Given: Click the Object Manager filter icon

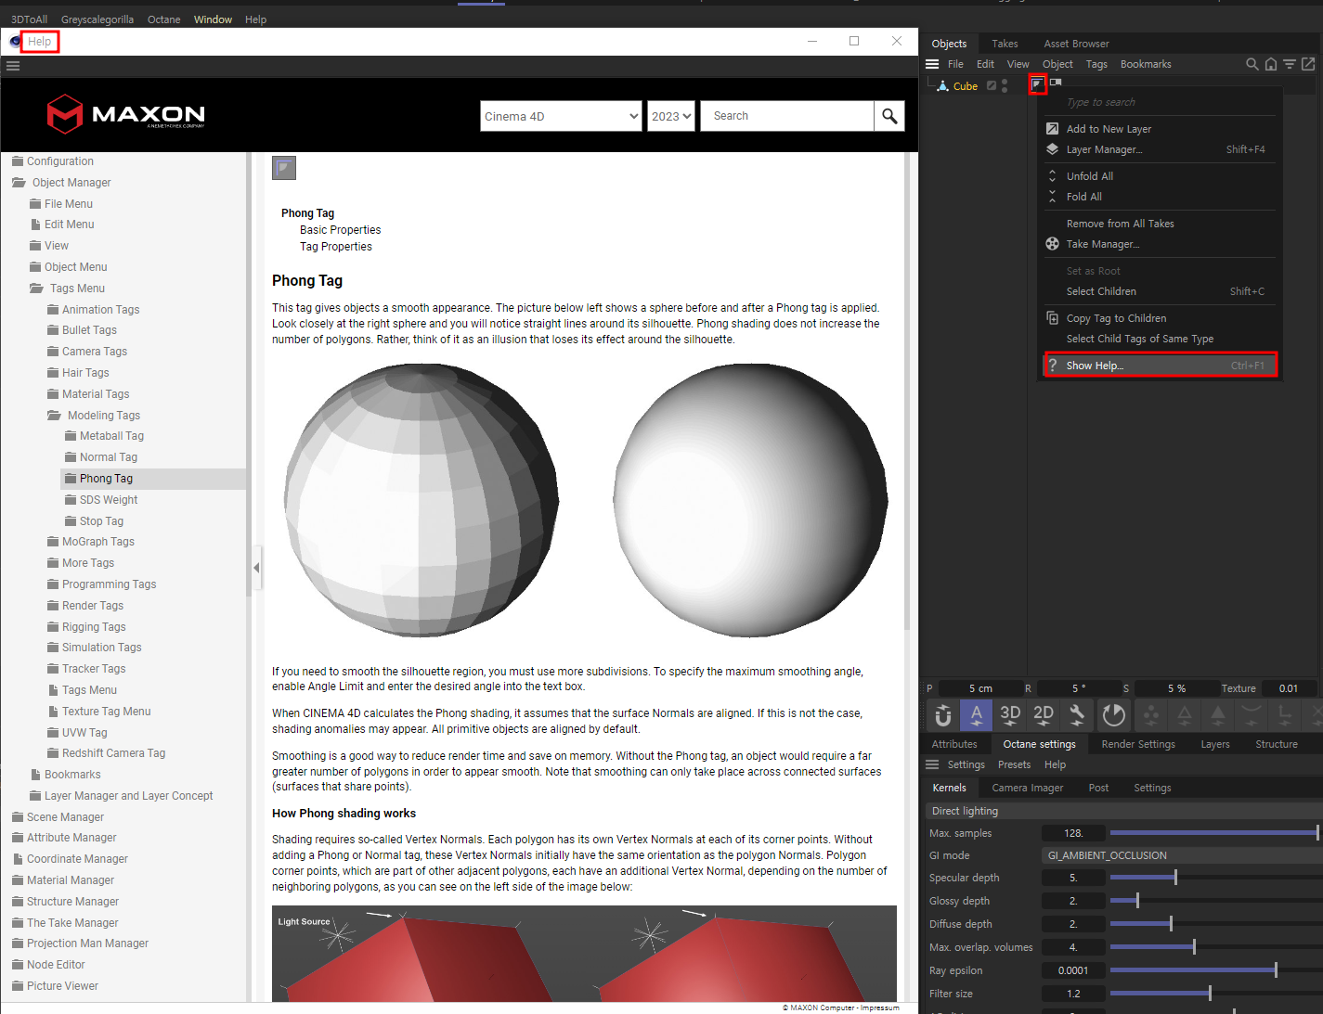Looking at the screenshot, I should [1290, 64].
